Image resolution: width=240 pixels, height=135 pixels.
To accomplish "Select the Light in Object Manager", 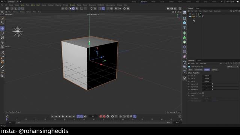I will pyautogui.click(x=193, y=14).
